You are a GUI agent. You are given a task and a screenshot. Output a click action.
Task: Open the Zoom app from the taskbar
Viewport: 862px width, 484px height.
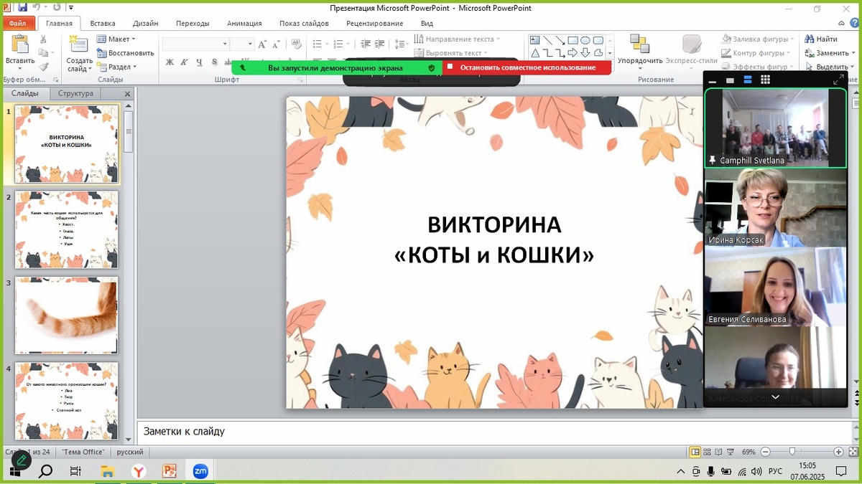pos(200,471)
